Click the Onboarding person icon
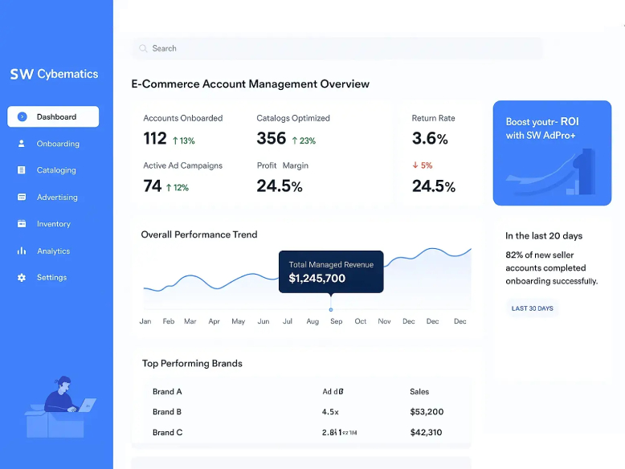This screenshot has height=469, width=625. coord(22,144)
